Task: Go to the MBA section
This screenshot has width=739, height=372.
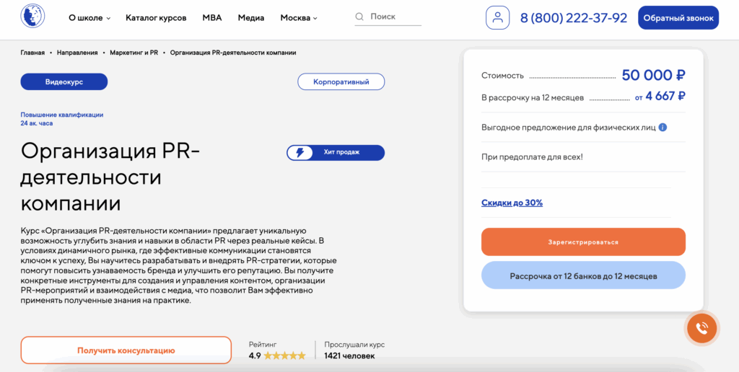Action: pos(212,17)
